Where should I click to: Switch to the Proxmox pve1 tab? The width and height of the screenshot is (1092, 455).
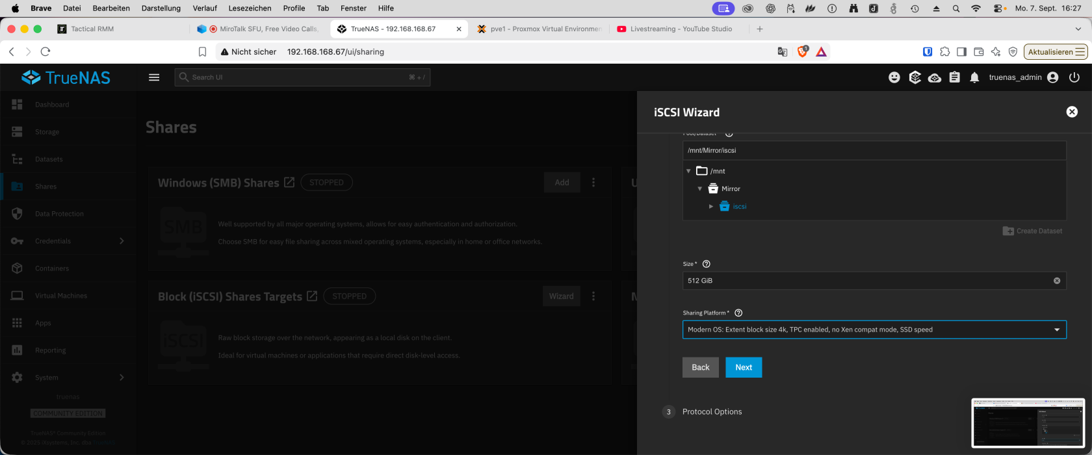pyautogui.click(x=538, y=29)
